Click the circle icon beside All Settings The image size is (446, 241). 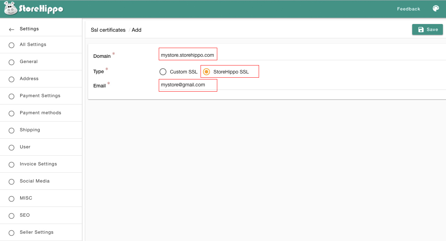point(11,45)
